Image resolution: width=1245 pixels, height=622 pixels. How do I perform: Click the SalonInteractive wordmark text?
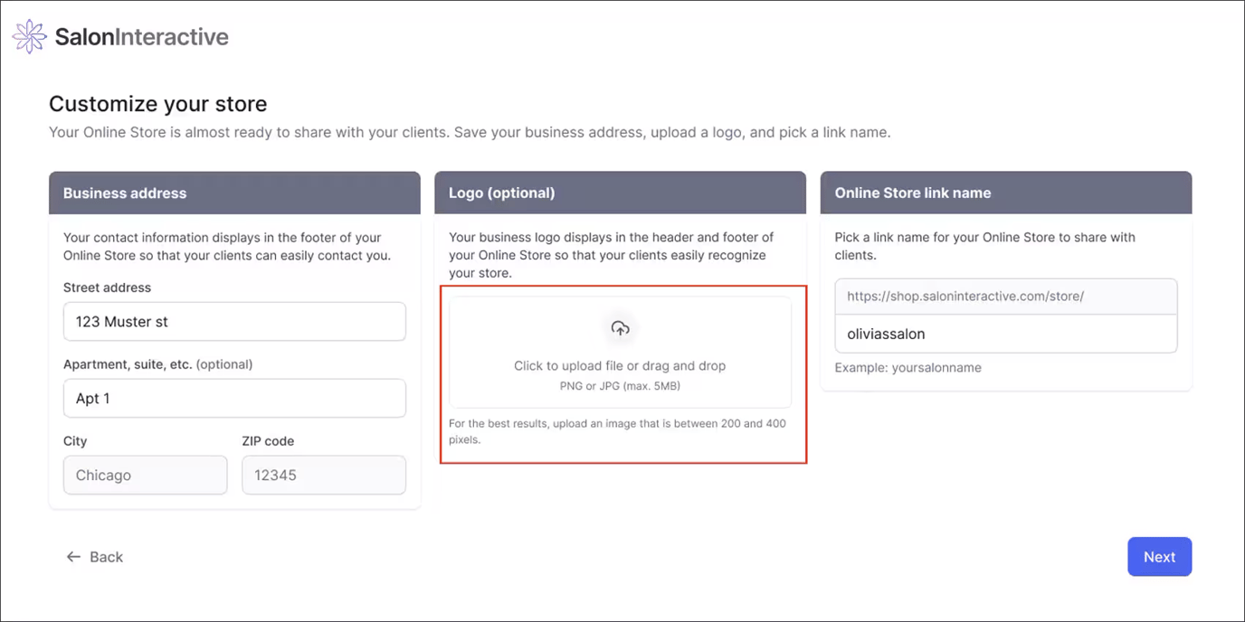pos(140,36)
